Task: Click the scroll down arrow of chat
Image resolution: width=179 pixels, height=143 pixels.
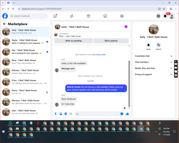Action: click(x=129, y=108)
